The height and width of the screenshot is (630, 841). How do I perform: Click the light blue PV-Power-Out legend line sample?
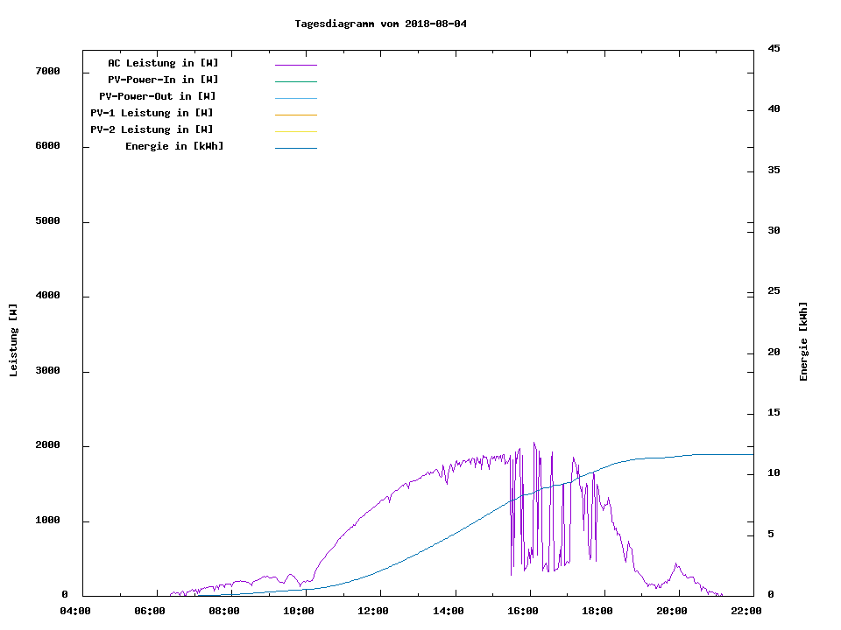coord(295,98)
